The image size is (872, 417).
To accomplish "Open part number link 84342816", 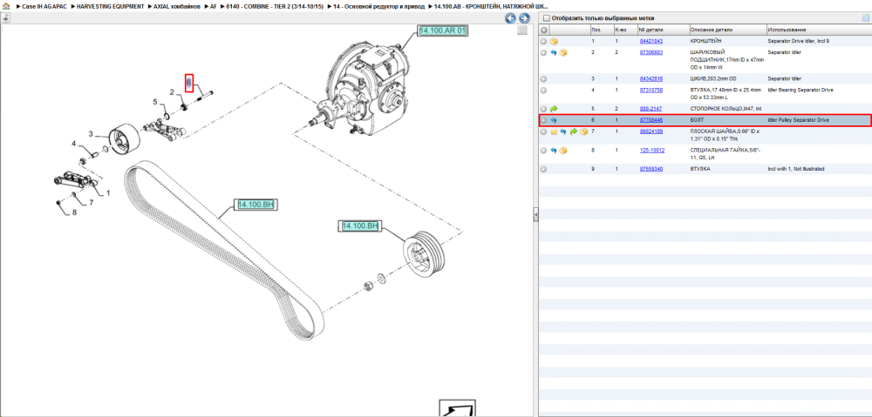I will pyautogui.click(x=651, y=79).
